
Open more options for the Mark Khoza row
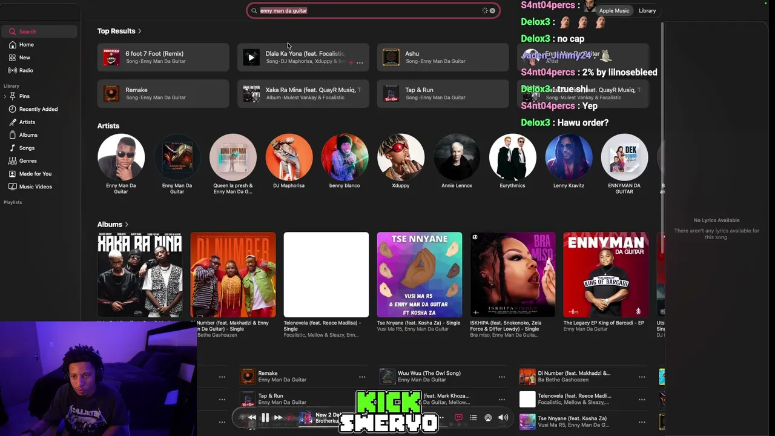click(x=502, y=399)
